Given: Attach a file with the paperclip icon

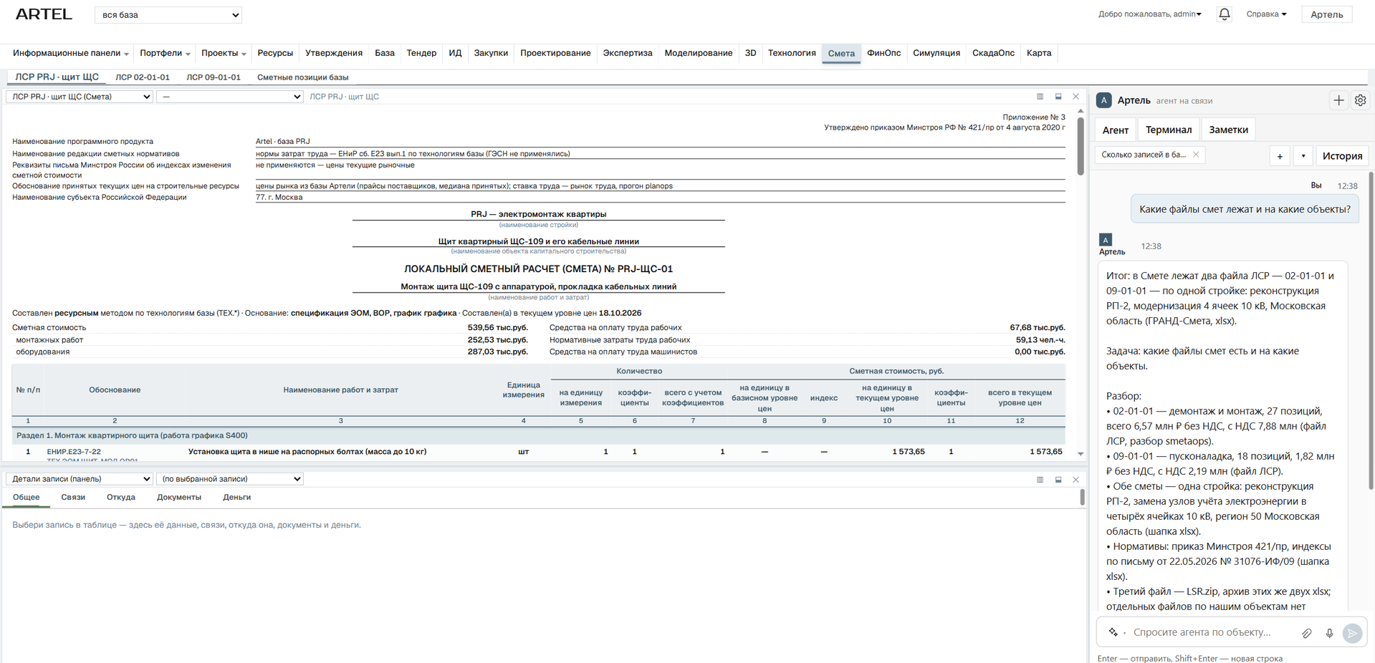Looking at the screenshot, I should point(1307,633).
